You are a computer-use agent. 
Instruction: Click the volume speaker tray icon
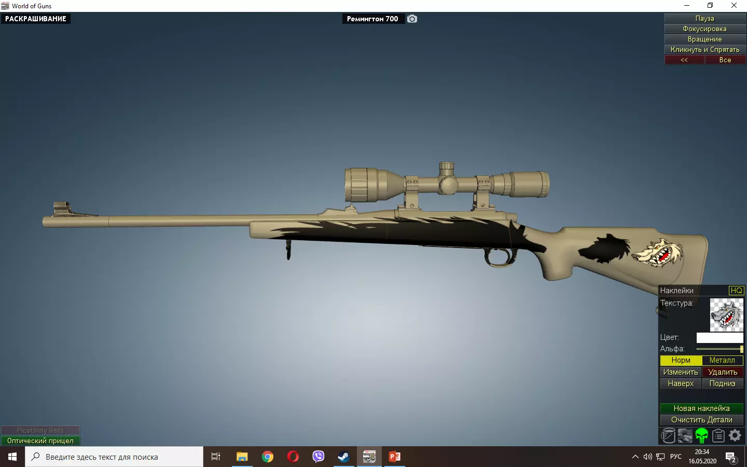pyautogui.click(x=647, y=457)
